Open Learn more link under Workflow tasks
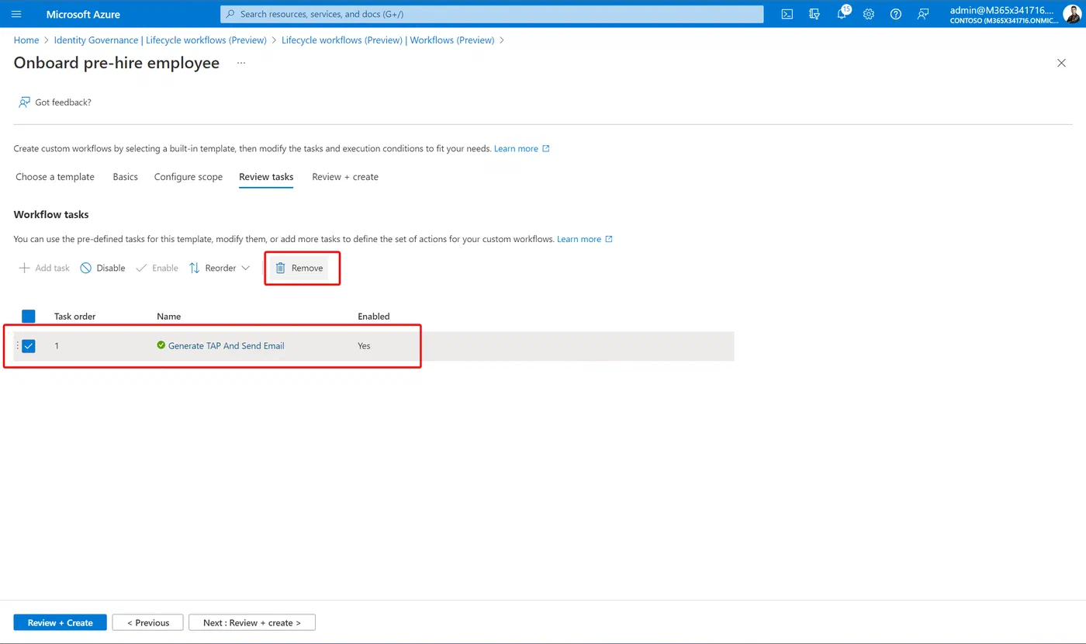 pyautogui.click(x=585, y=239)
